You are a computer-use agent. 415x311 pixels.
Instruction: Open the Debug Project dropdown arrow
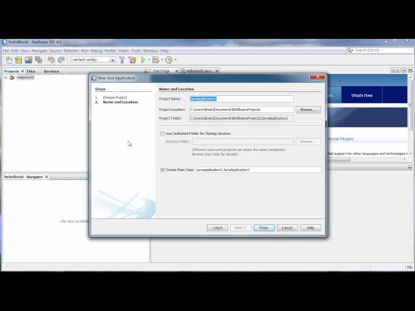pos(162,60)
